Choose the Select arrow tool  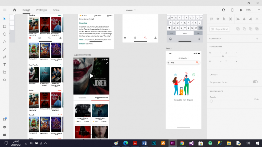coord(5,19)
